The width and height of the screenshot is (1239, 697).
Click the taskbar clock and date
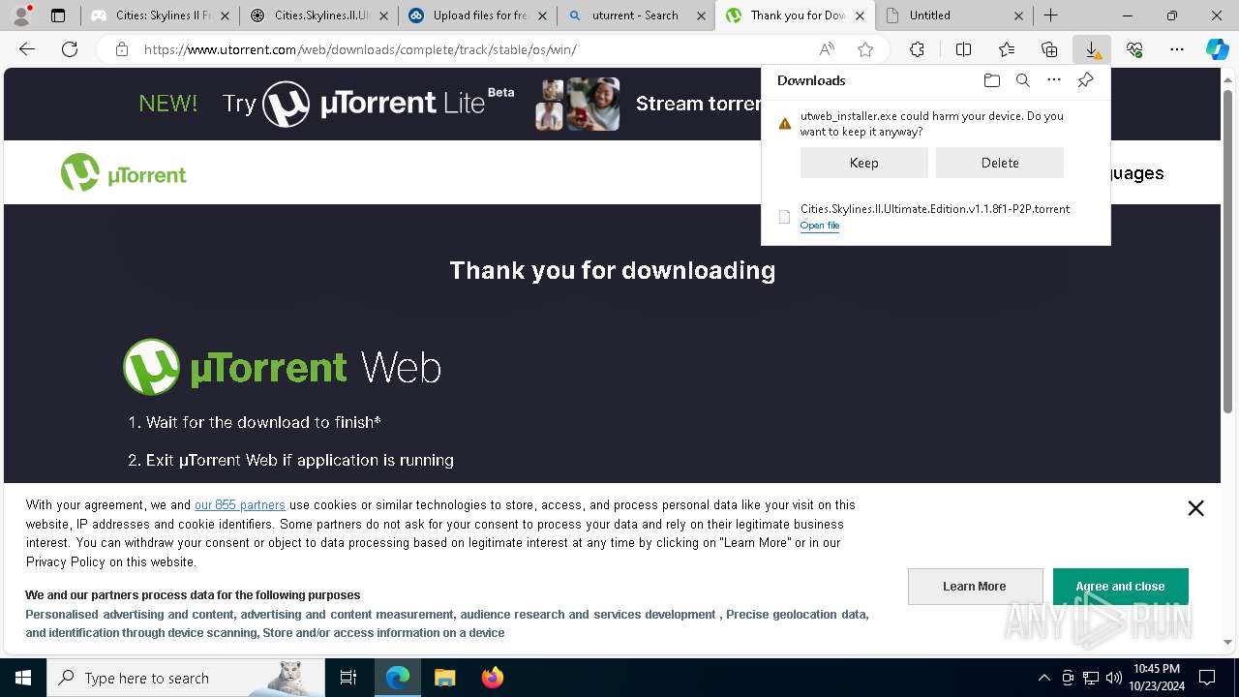(x=1156, y=678)
